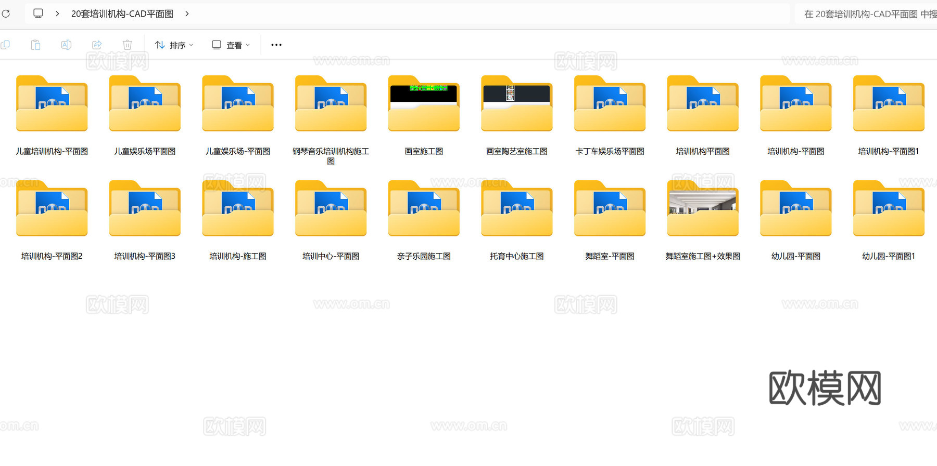
Task: Click the refresh icon in address bar
Action: pyautogui.click(x=6, y=14)
